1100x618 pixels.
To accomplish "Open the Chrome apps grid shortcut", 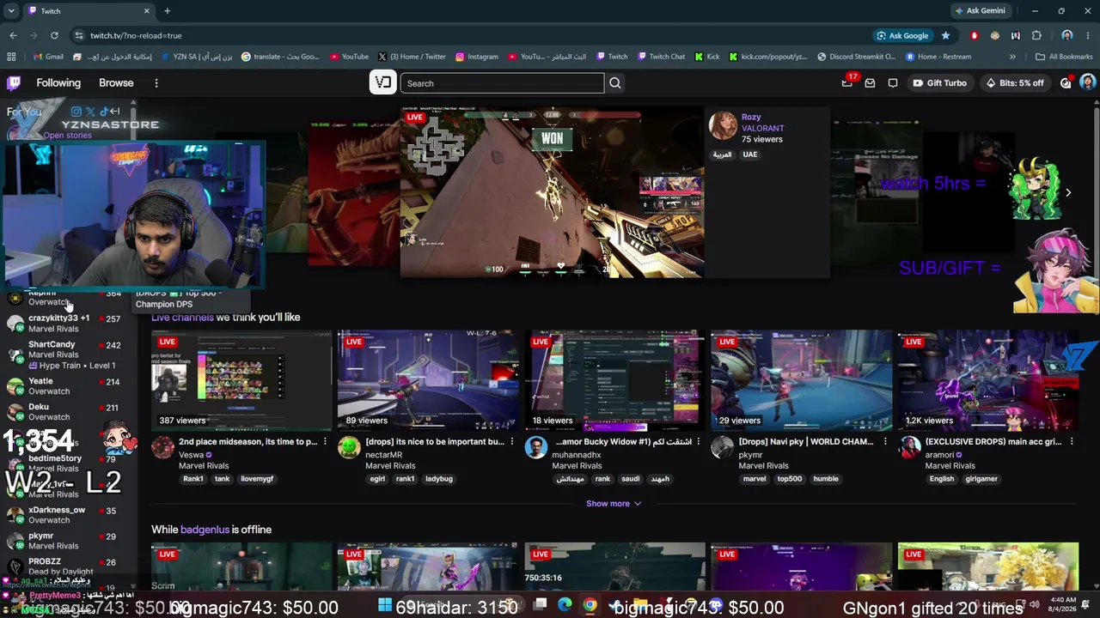I will (11, 57).
